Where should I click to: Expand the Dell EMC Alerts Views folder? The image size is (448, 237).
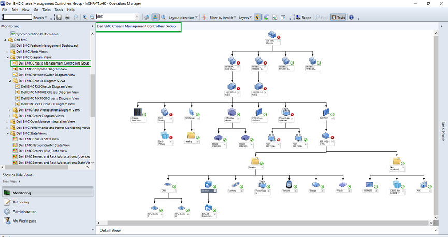[8, 52]
